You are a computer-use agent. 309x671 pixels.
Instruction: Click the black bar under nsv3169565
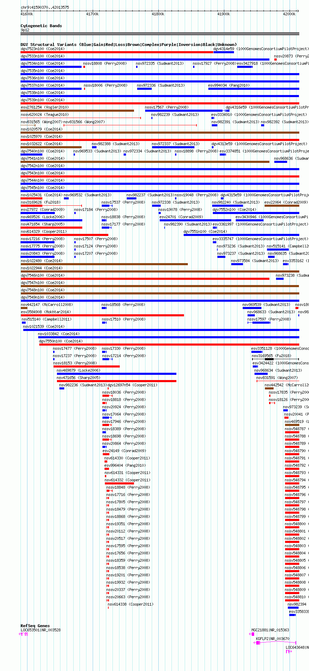[x=275, y=359]
